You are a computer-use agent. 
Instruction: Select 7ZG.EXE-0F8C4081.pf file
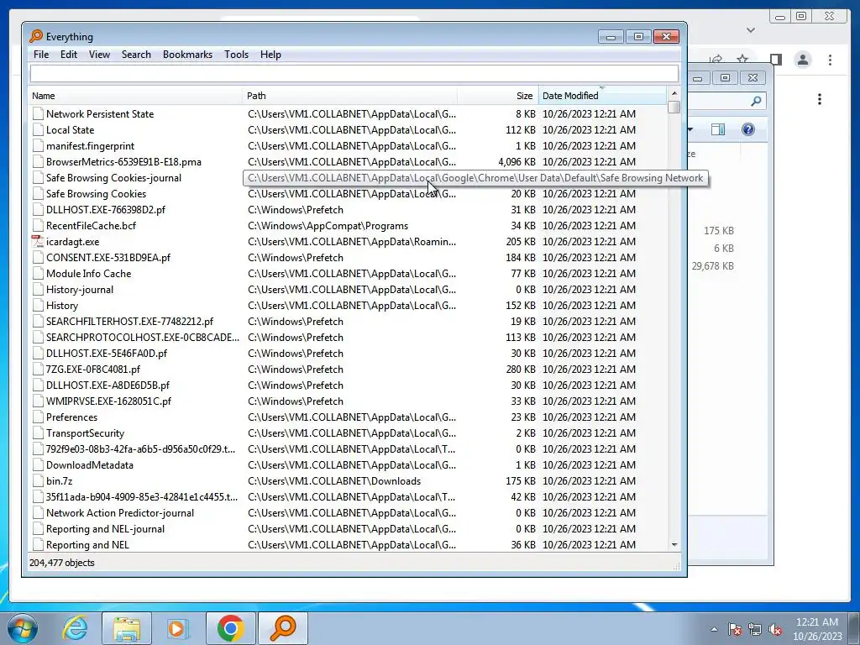(92, 370)
